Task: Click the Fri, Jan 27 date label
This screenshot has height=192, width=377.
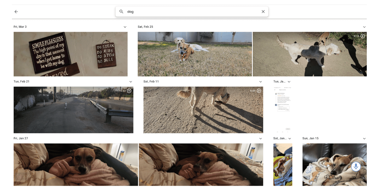Action: click(x=21, y=138)
